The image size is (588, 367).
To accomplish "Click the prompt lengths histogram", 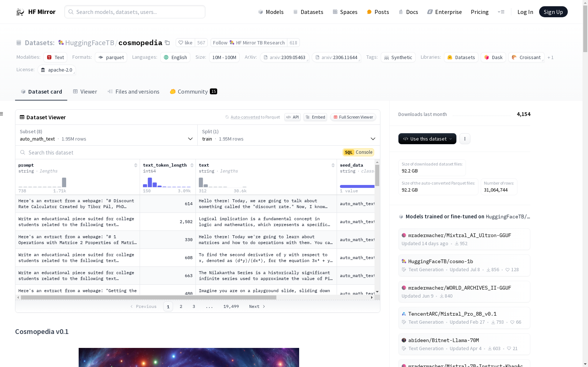I will click(42, 182).
